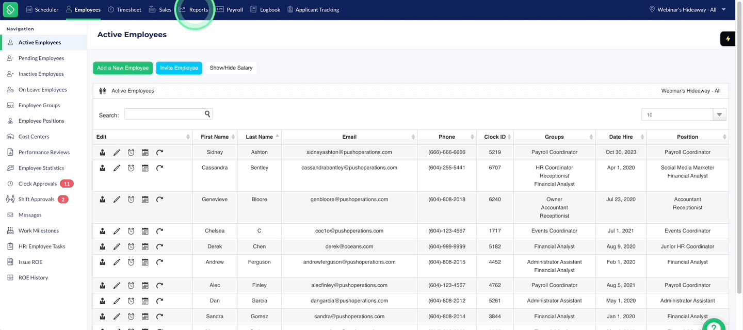The image size is (743, 330).
Task: Click the magnifying glass search icon
Action: [207, 114]
